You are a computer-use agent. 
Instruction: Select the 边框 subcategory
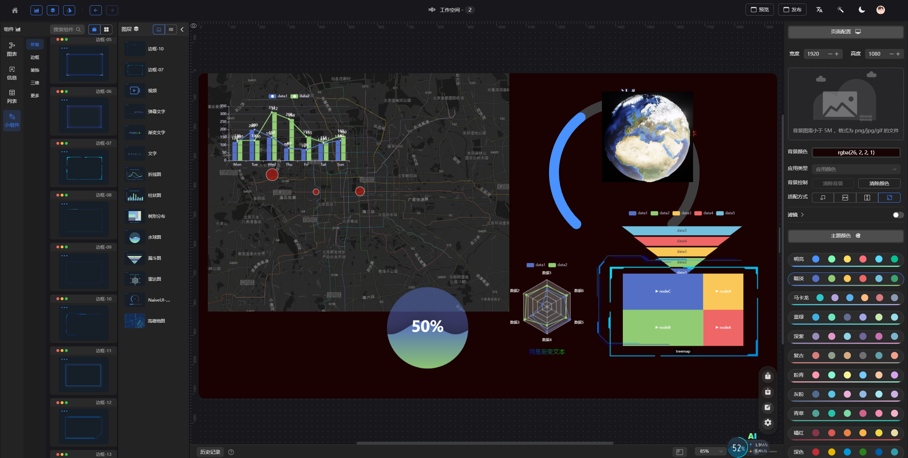35,57
